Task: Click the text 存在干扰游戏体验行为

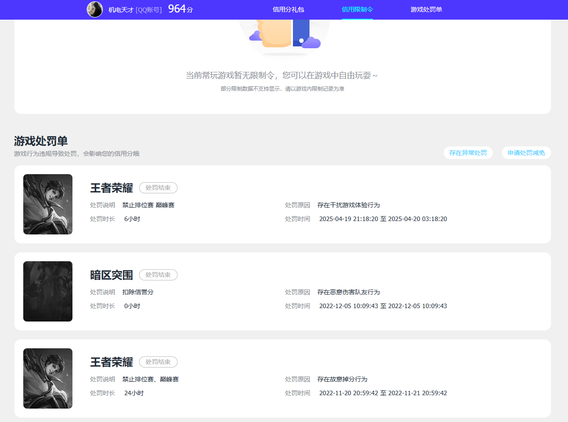Action: click(348, 205)
